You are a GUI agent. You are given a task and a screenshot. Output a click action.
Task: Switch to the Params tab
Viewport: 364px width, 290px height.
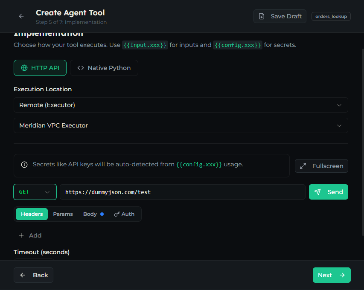[63, 214]
